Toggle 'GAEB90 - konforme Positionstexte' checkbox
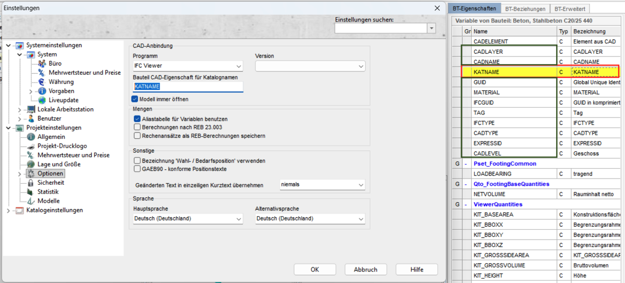 137,169
